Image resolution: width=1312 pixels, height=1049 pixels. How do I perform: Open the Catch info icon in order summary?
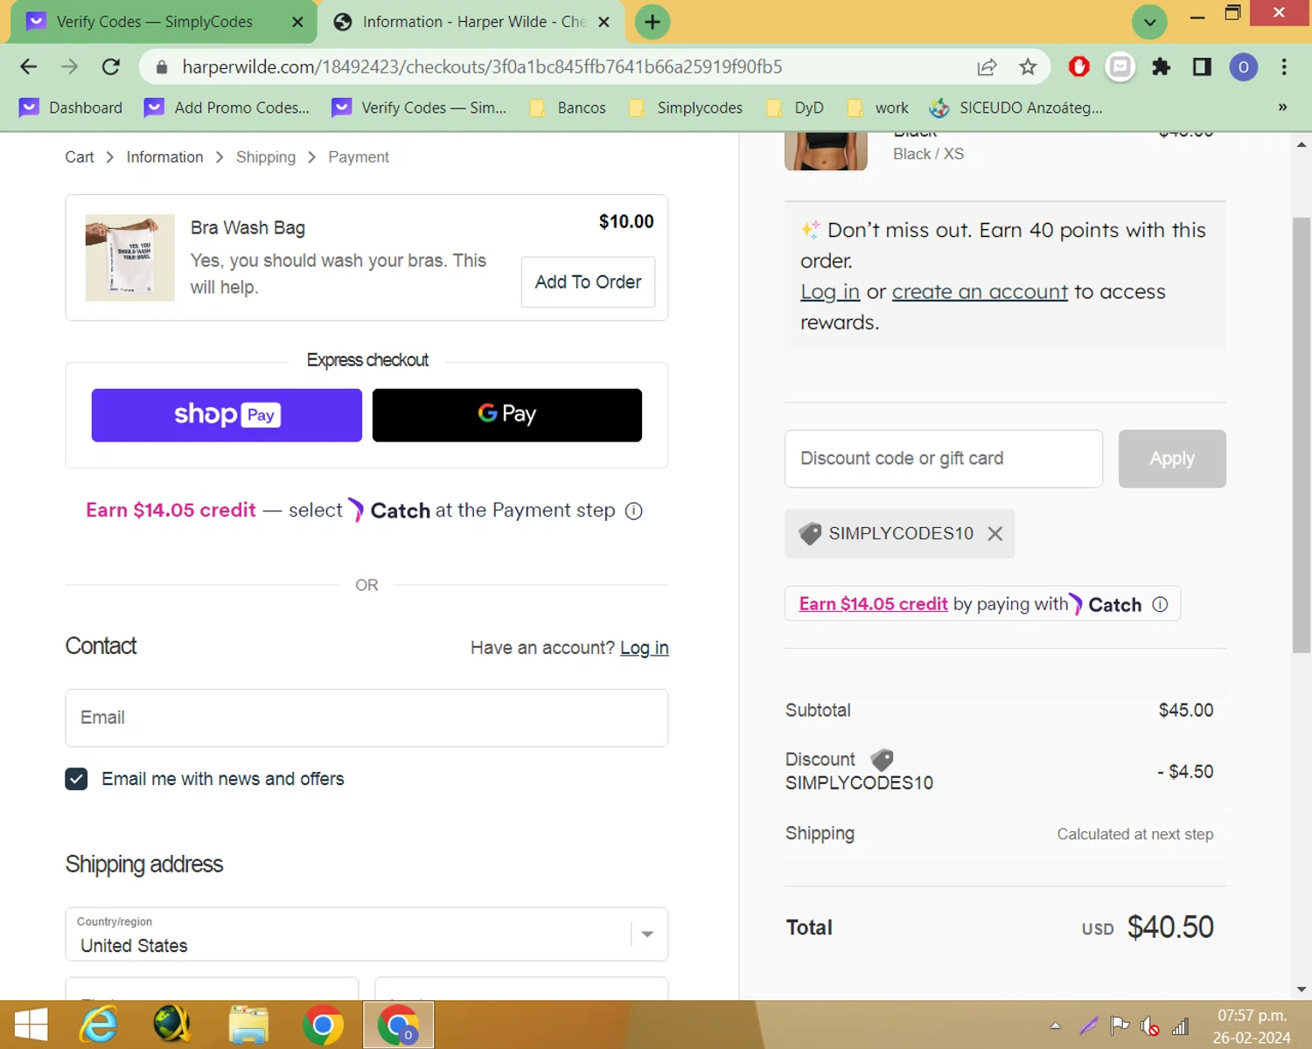[x=1160, y=604]
